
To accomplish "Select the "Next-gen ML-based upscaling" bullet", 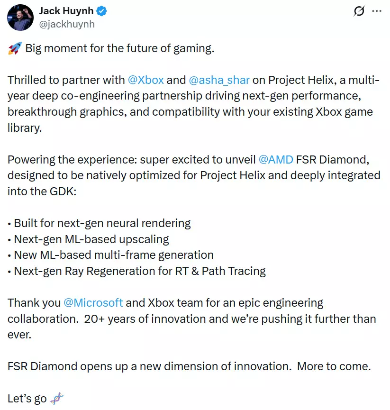I will click(x=91, y=239).
